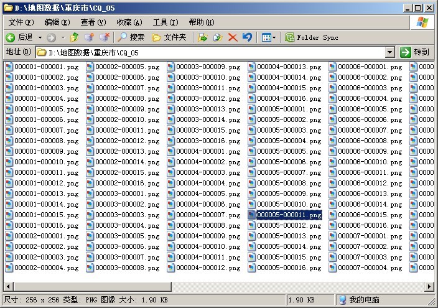Click the PNG icon of 000006-000012.png
The height and width of the screenshot is (308, 438).
pos(333,183)
